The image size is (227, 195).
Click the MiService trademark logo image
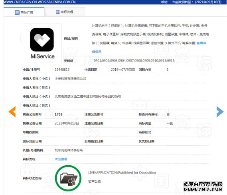(x=42, y=43)
